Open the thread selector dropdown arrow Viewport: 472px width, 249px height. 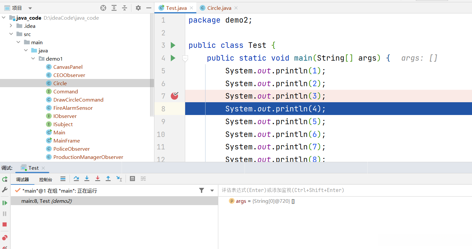pos(212,190)
